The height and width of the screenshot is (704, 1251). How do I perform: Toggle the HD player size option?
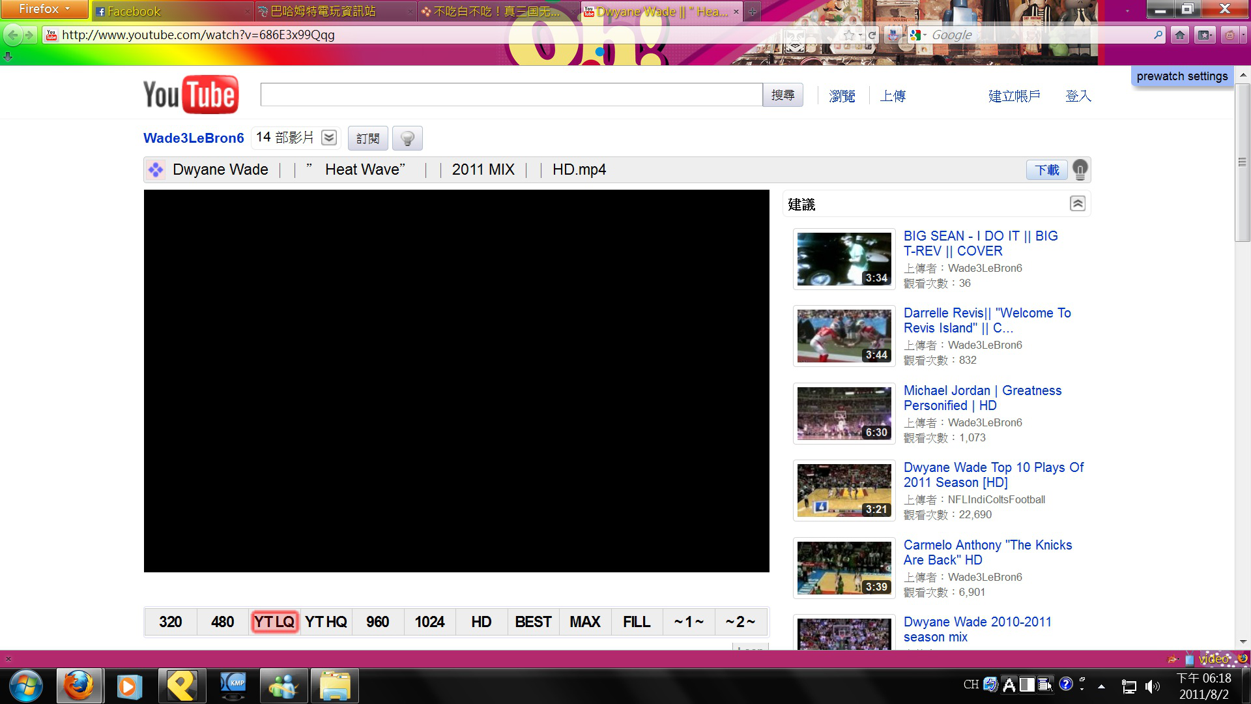pyautogui.click(x=481, y=622)
